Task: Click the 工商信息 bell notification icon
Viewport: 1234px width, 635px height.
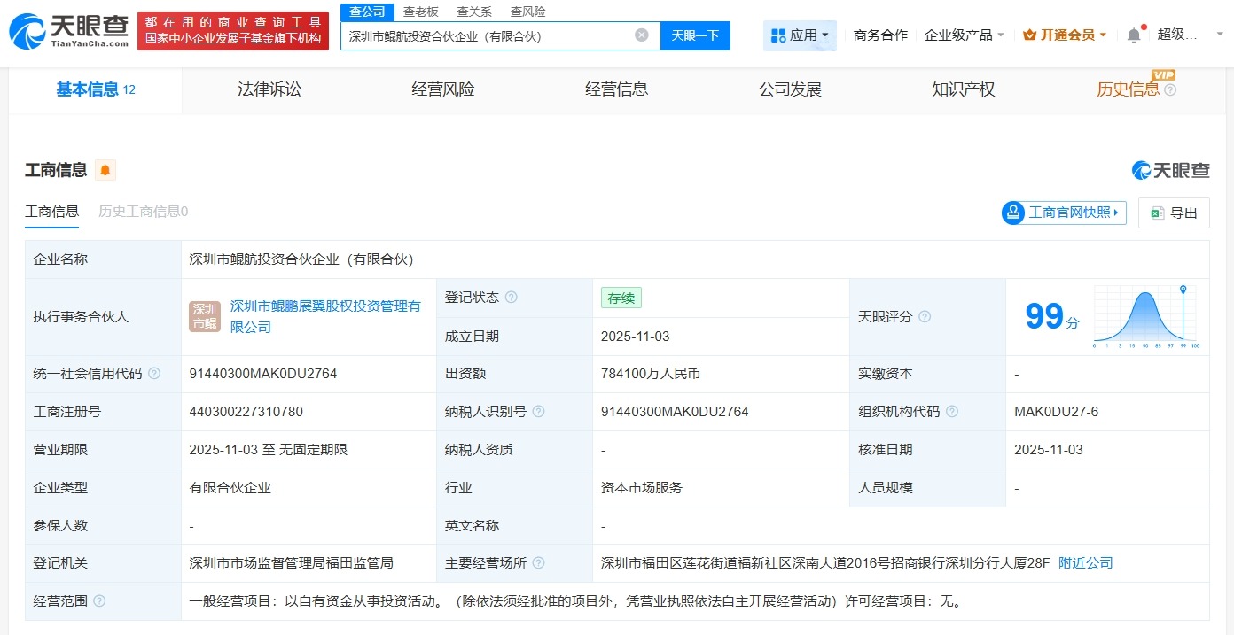Action: click(104, 170)
